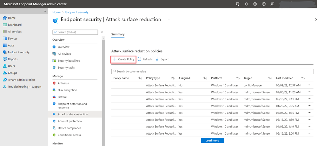Click date 08/04/22, 1:35 PM
Viewport: 317px width, 146px height.
(x=287, y=113)
